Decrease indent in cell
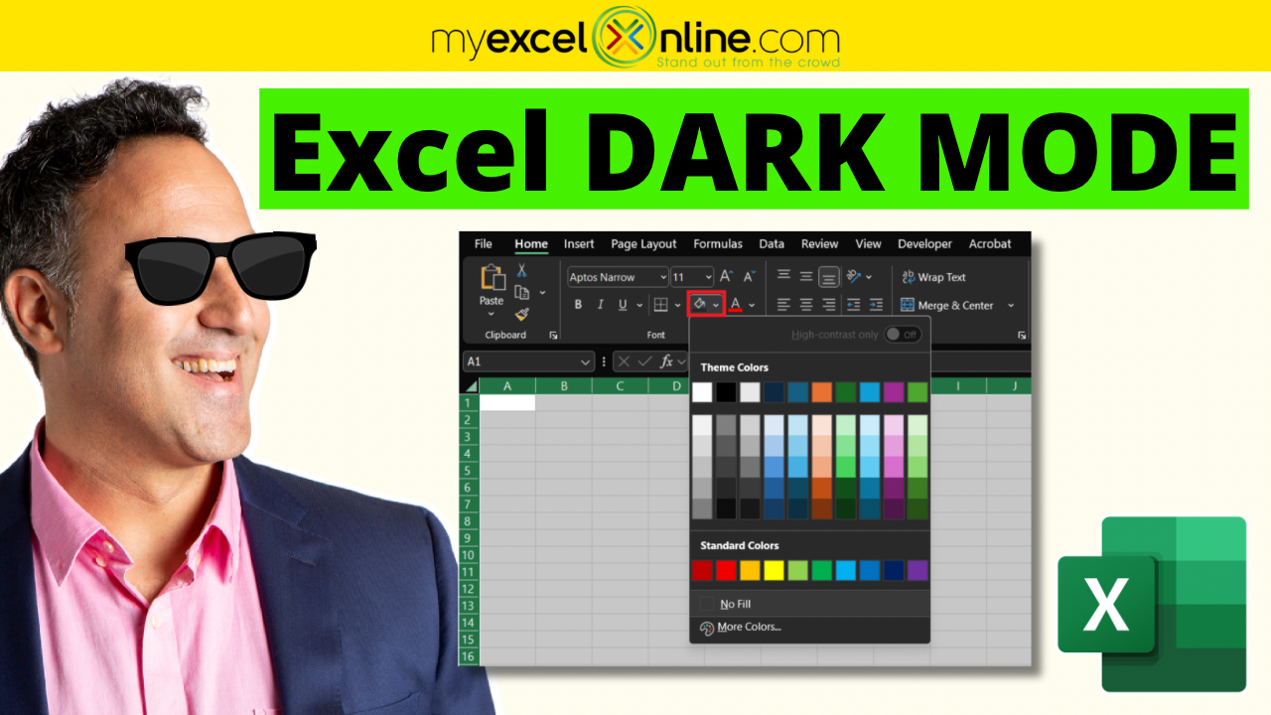Screen dimensions: 1271x715 click(854, 305)
